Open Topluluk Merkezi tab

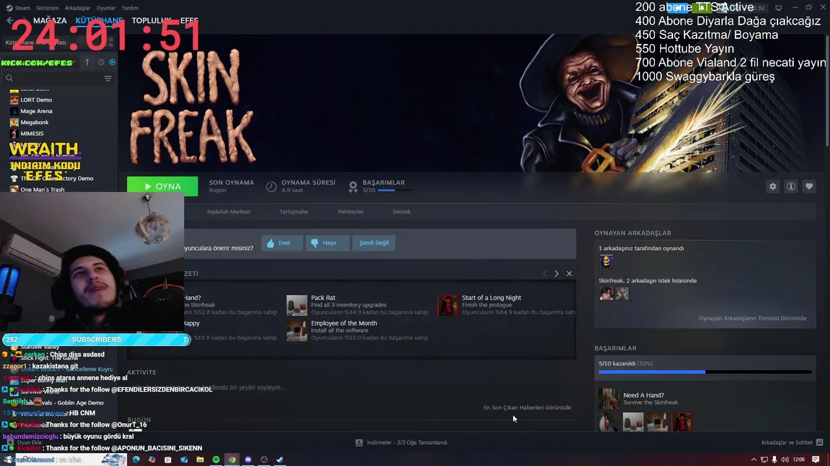[228, 212]
